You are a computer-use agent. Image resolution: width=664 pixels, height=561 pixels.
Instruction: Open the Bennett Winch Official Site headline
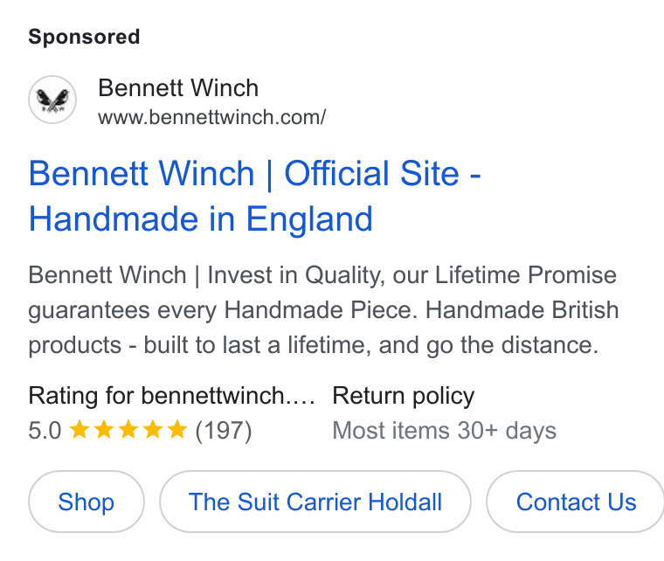[254, 196]
